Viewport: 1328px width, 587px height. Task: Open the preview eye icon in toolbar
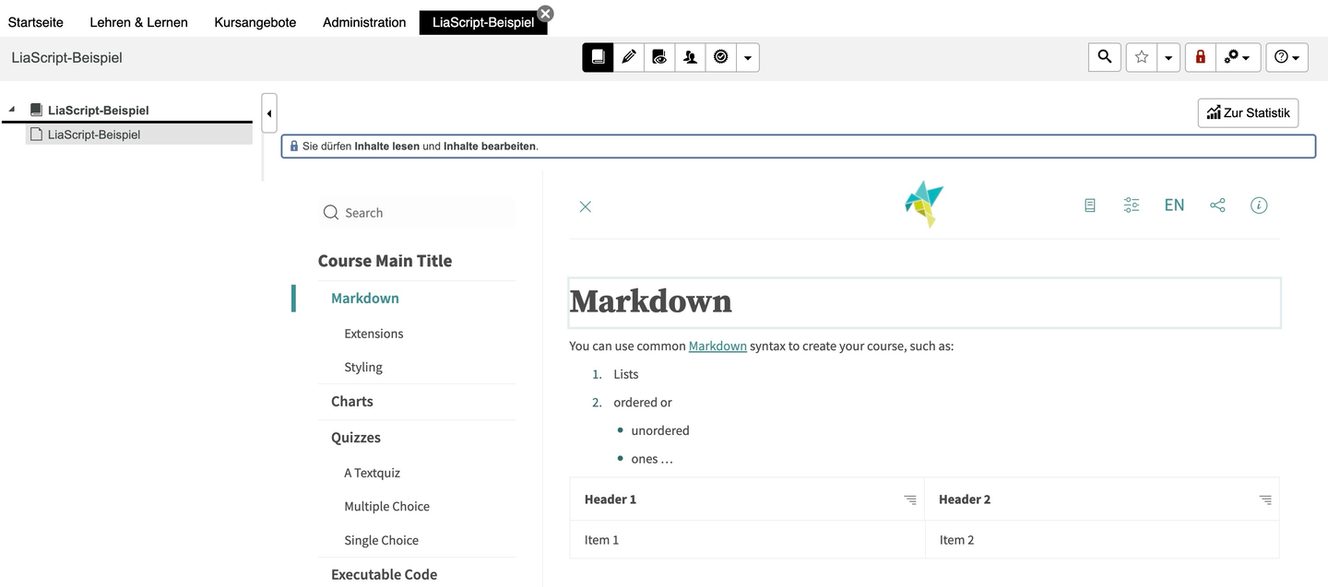click(x=659, y=57)
